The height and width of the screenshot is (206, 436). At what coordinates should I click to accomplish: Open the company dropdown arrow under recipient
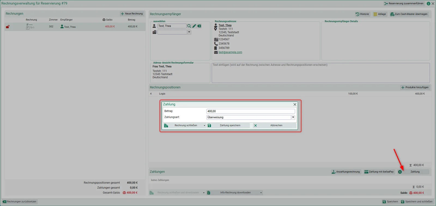click(x=189, y=32)
